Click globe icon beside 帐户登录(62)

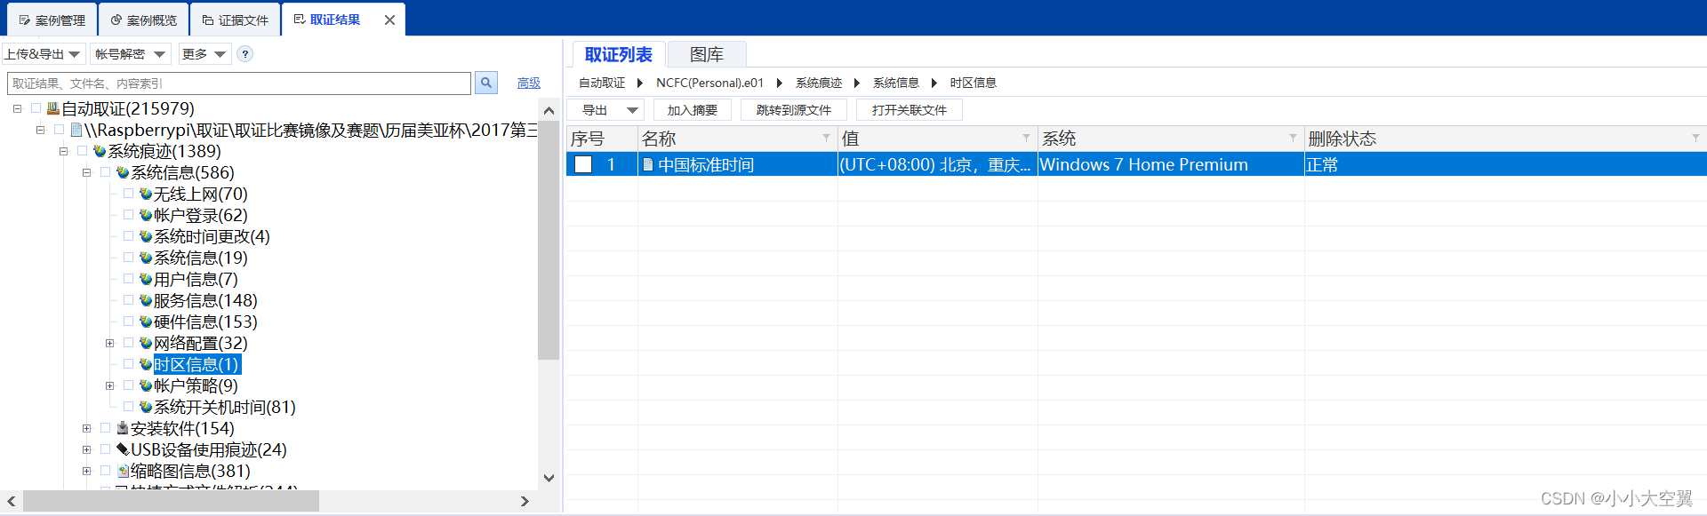[x=146, y=215]
